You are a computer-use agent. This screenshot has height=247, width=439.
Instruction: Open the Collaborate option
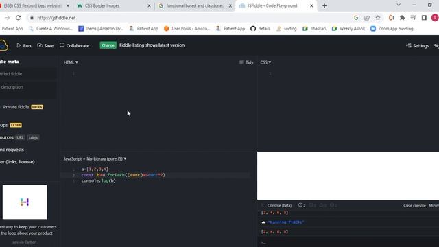(x=75, y=45)
